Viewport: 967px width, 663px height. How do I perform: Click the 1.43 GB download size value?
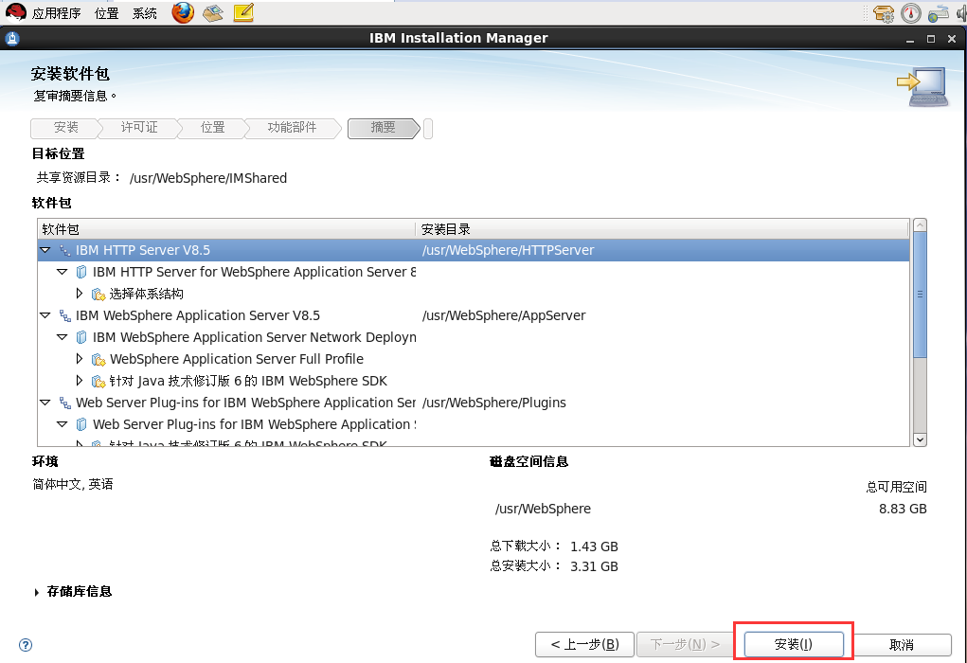[x=594, y=547]
